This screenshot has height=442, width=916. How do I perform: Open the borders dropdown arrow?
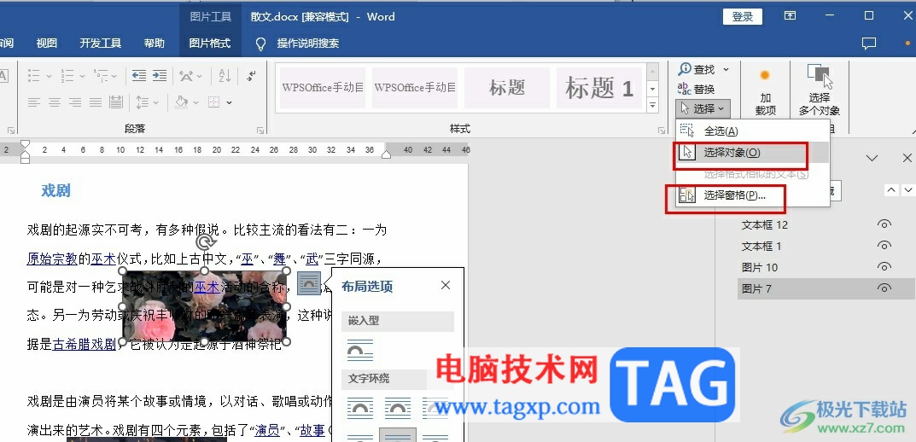(229, 102)
